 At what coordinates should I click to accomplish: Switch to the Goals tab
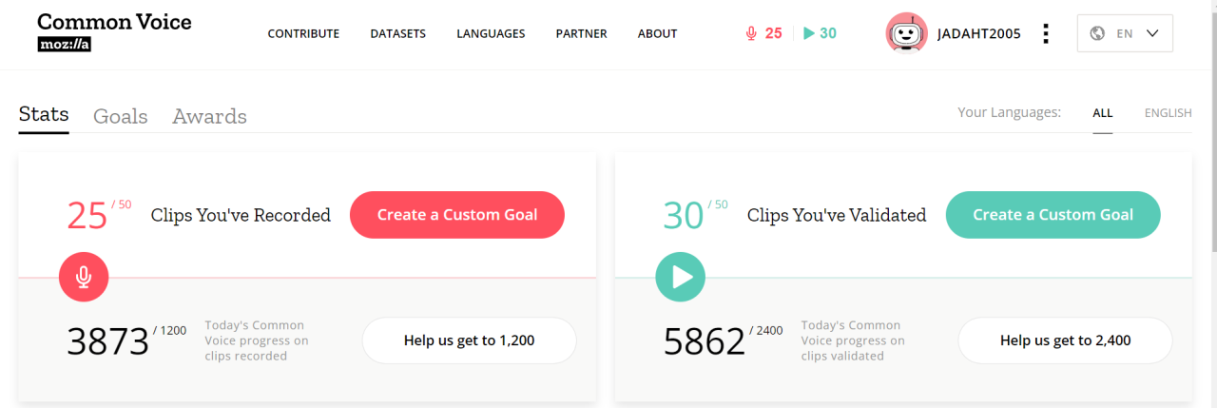click(121, 116)
